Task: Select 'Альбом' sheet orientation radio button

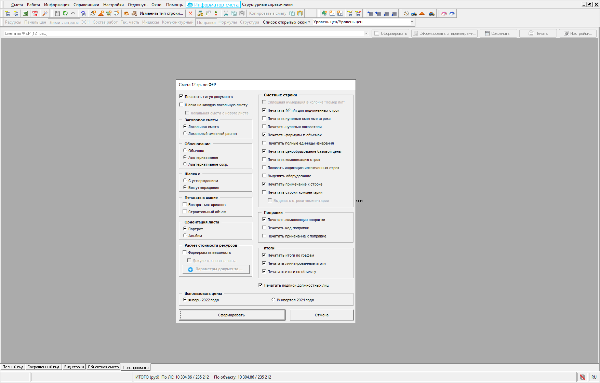Action: click(x=185, y=235)
